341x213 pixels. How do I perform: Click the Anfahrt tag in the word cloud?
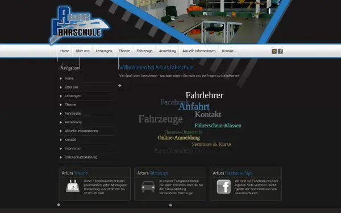[194, 107]
